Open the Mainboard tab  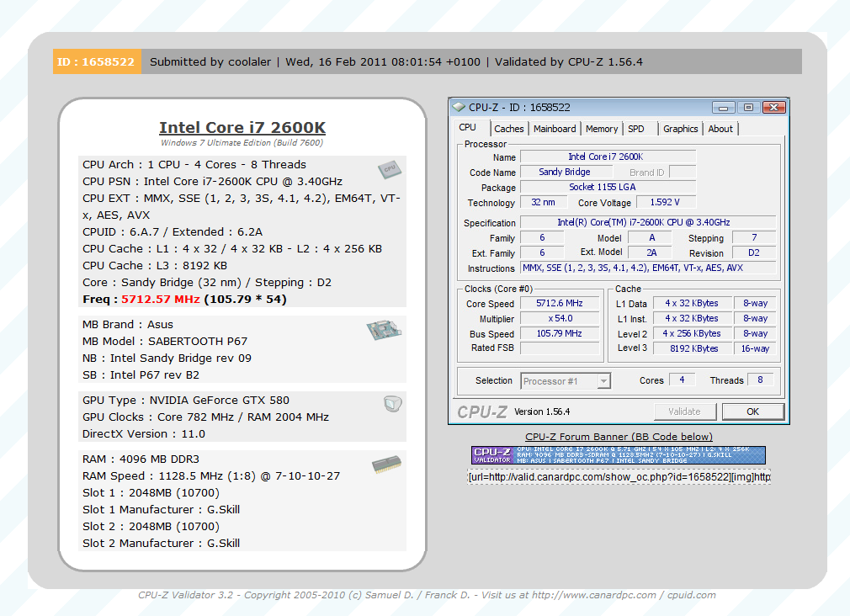pyautogui.click(x=555, y=129)
